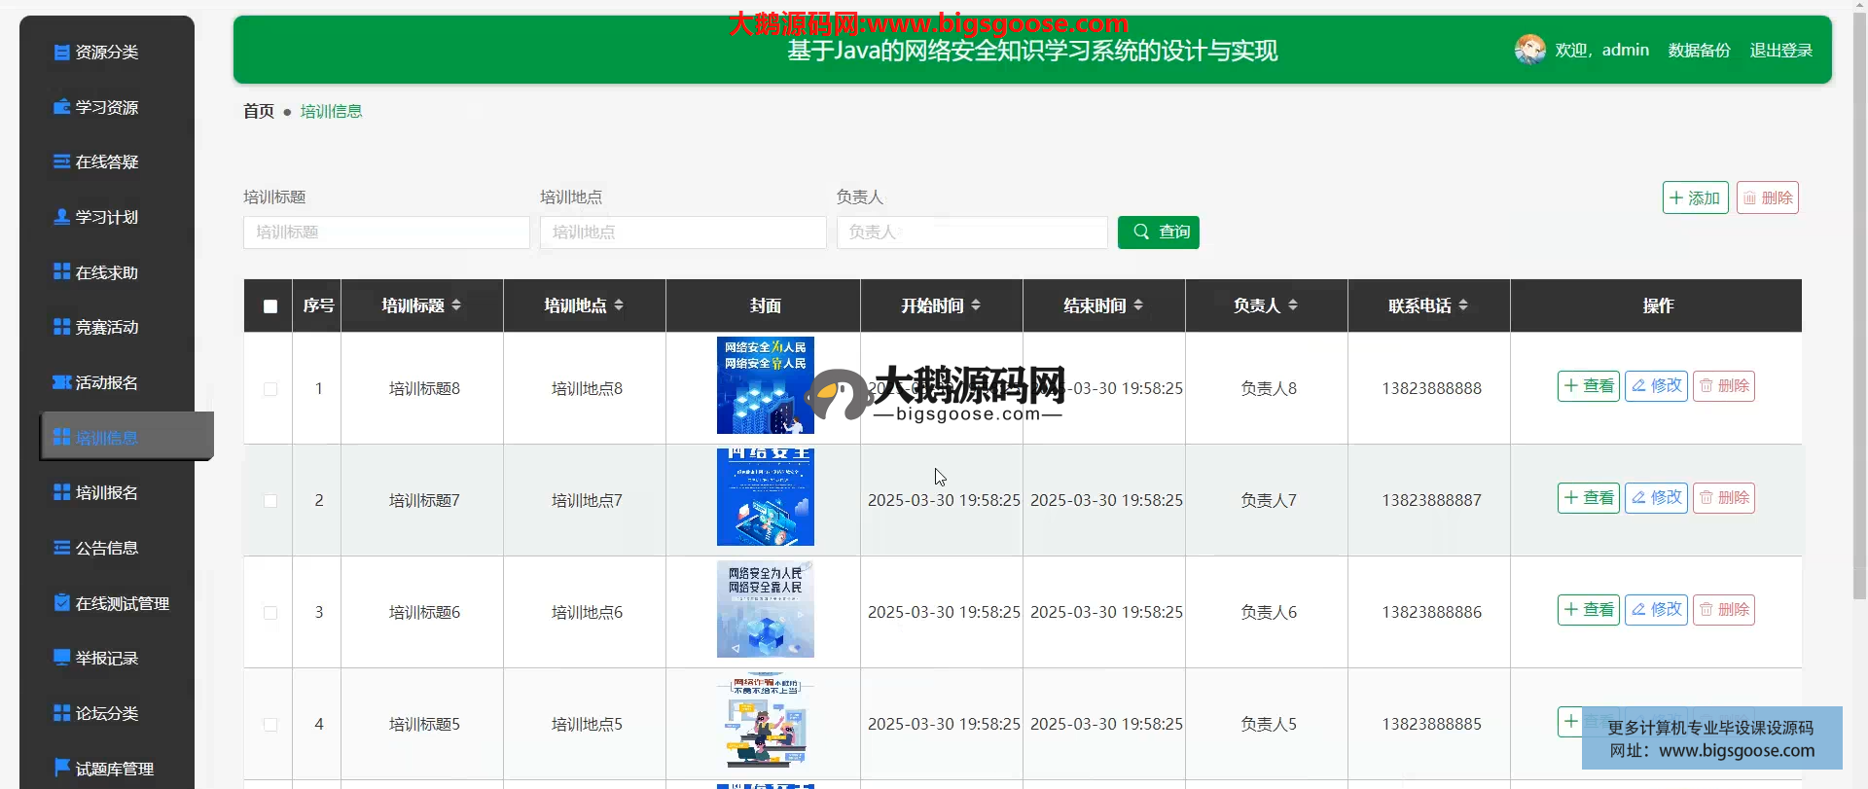1868x789 pixels.
Task: Click the 举报记录 monitor icon
Action: point(61,658)
